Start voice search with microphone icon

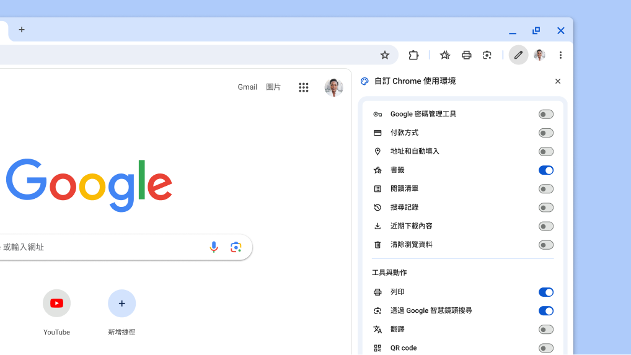[214, 247]
